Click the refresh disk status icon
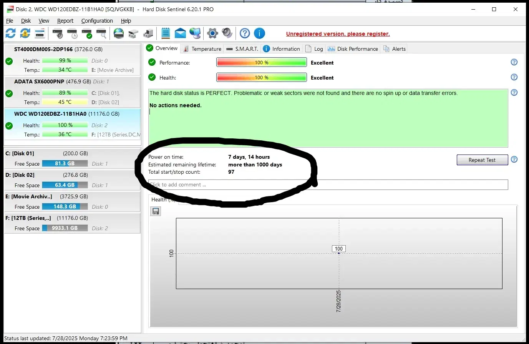Image resolution: width=529 pixels, height=344 pixels. pyautogui.click(x=10, y=33)
